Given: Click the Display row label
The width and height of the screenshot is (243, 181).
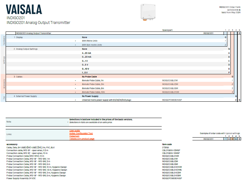Looking at the screenshot, I should [19, 37].
